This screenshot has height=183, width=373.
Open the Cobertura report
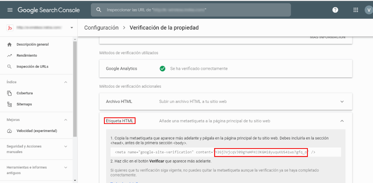tap(25, 93)
